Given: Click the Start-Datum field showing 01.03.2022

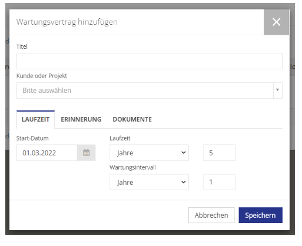Looking at the screenshot, I should [x=47, y=152].
